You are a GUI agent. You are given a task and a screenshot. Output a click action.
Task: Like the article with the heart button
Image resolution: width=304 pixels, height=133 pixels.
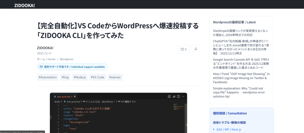(x=183, y=49)
